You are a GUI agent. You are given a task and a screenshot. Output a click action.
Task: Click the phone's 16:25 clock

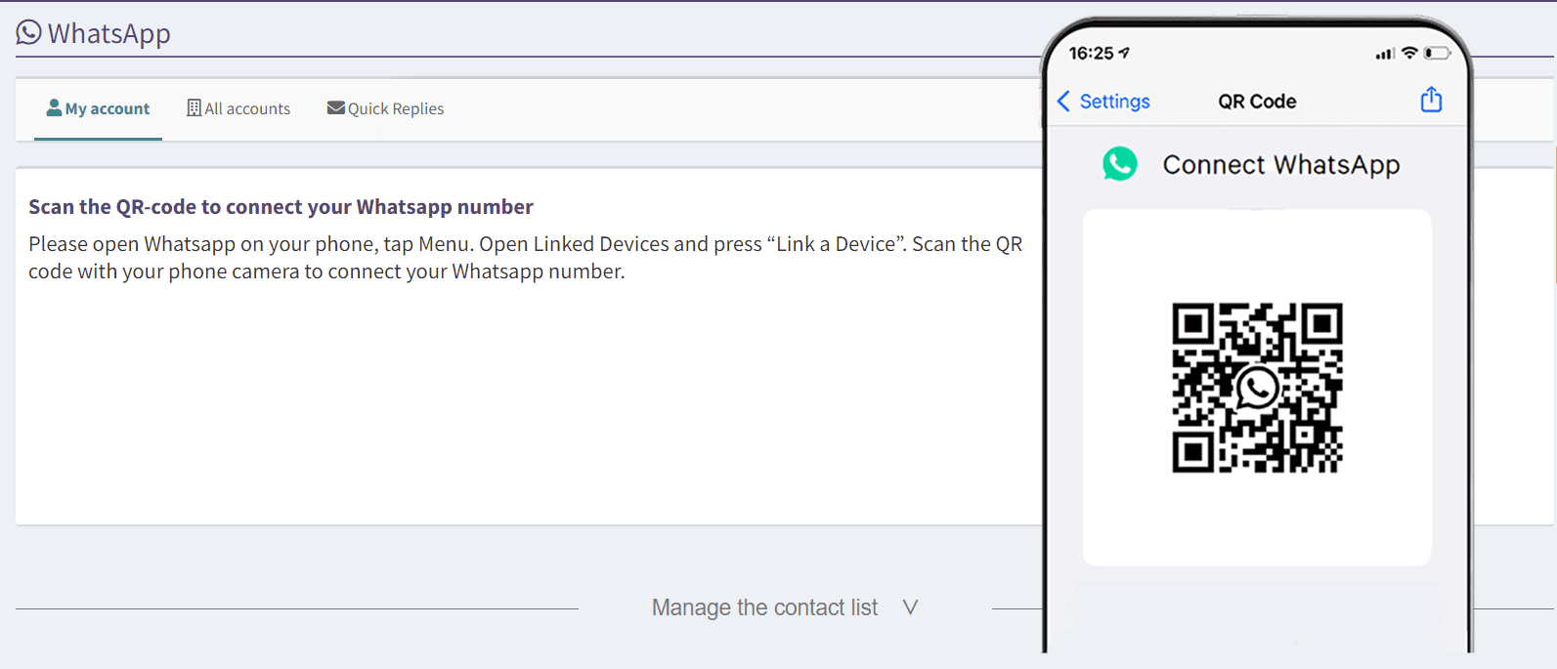[x=1091, y=53]
